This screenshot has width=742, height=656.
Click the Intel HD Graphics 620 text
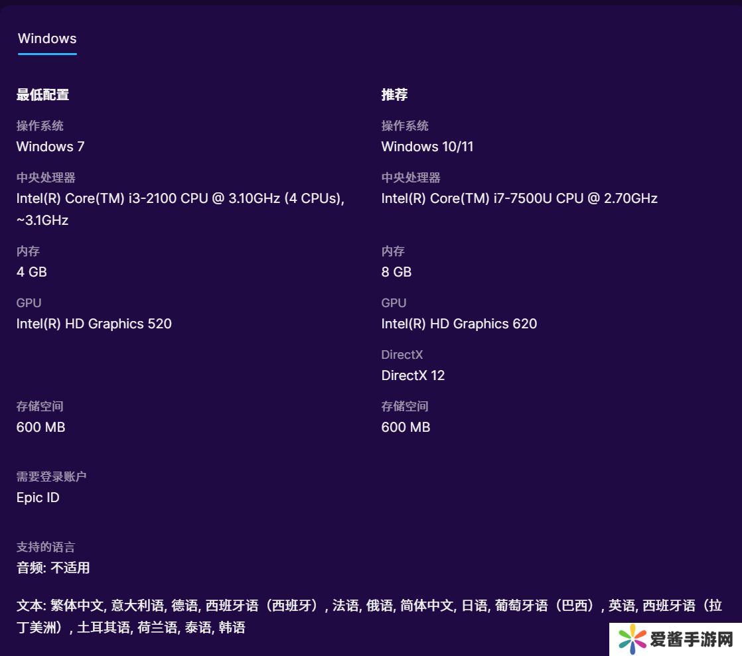[459, 324]
